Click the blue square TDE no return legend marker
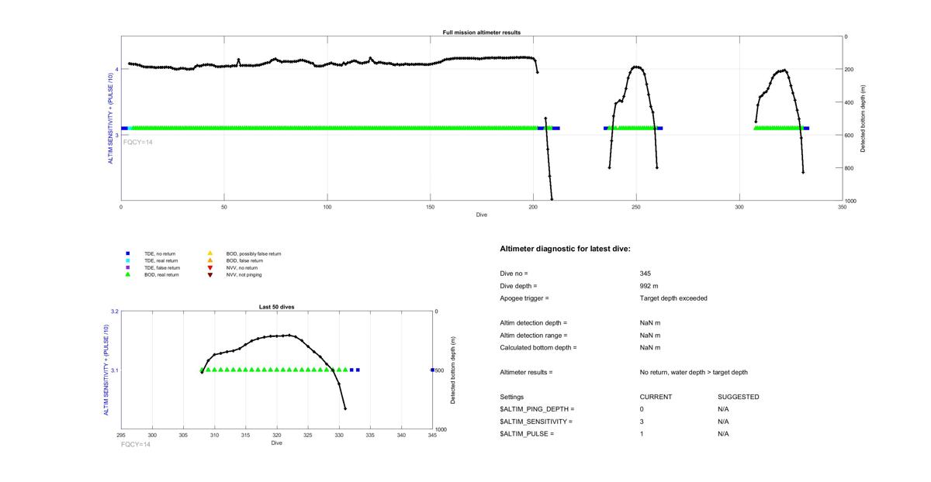The height and width of the screenshot is (482, 931). point(128,253)
